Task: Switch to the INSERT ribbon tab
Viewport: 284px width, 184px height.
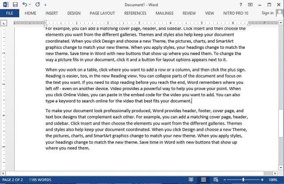Action: pos(51,13)
